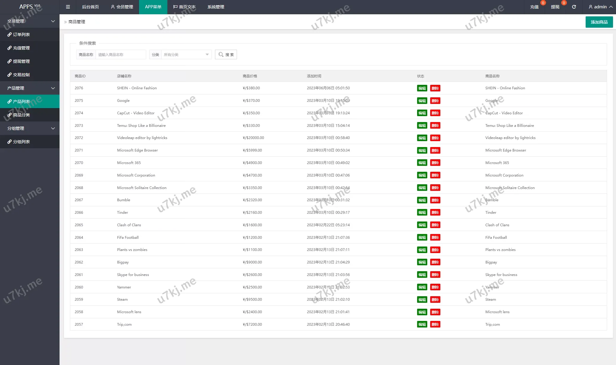
Task: Open the 所有分类 category dropdown
Action: (186, 54)
